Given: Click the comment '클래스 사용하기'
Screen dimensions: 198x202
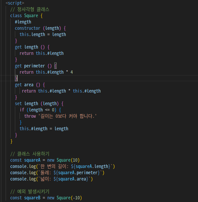Looking at the screenshot, I should (30, 154).
